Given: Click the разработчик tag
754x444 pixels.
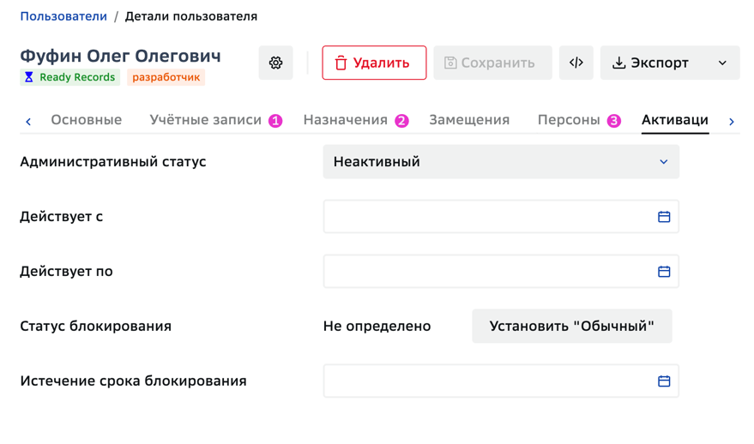Looking at the screenshot, I should [x=166, y=77].
